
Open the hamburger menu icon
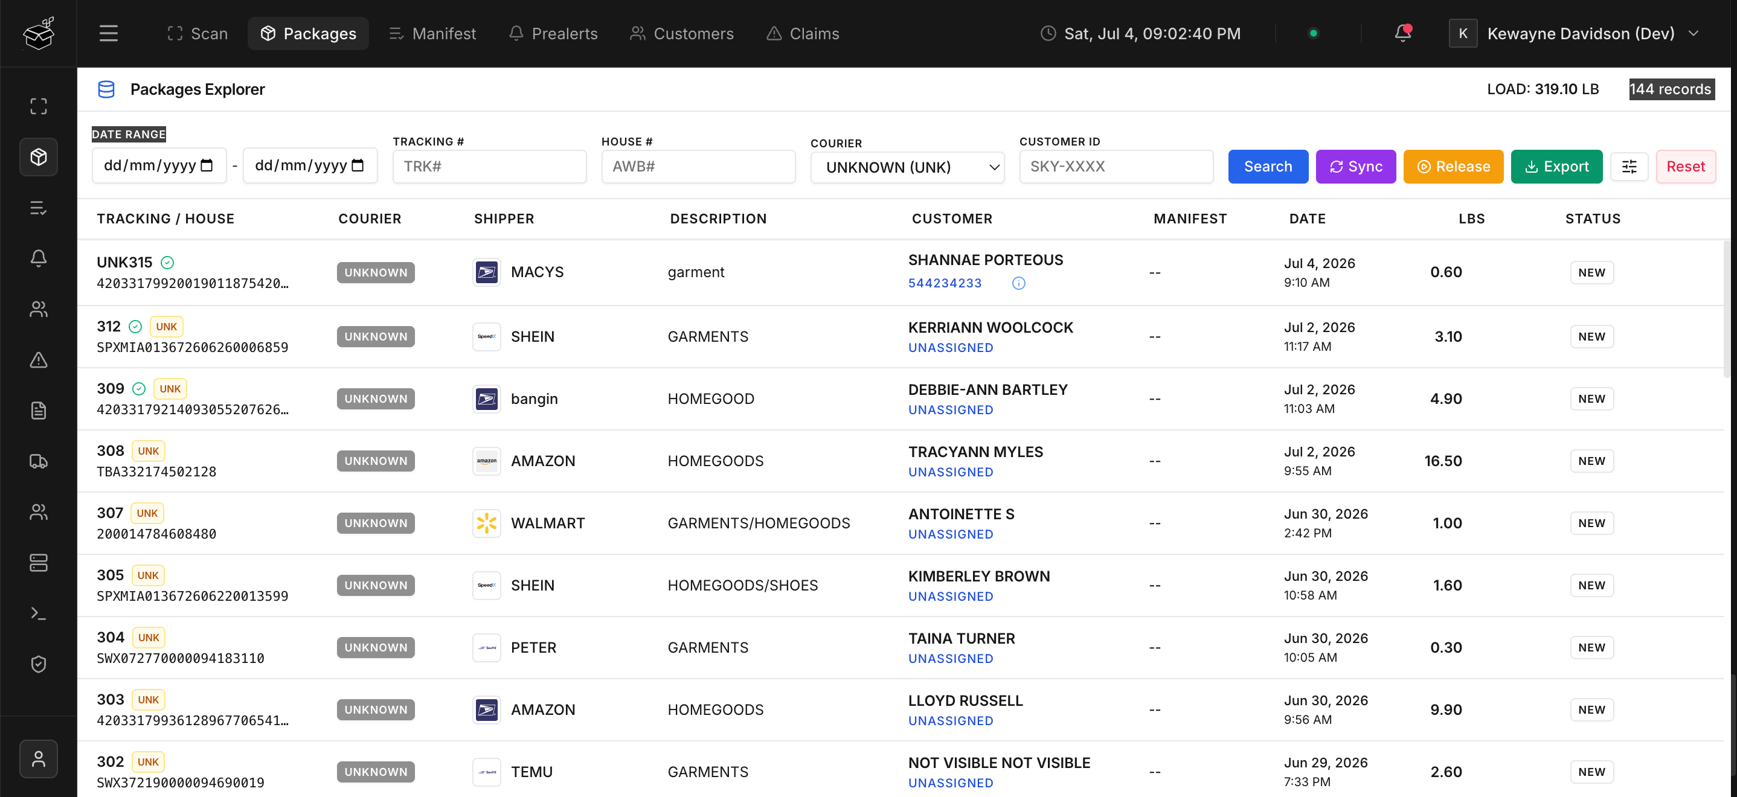(109, 33)
